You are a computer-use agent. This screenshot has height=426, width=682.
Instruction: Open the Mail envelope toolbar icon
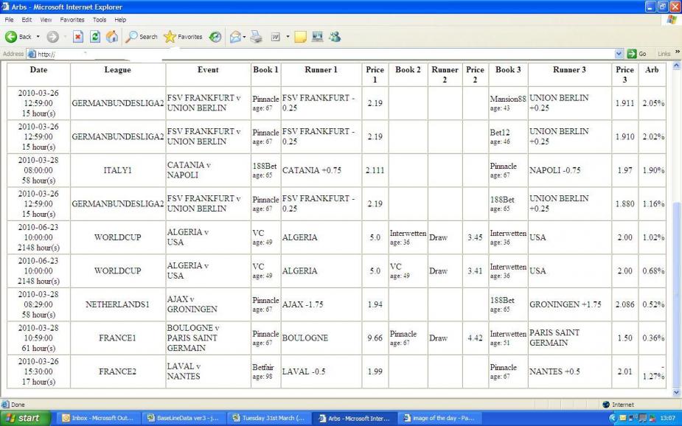click(x=235, y=37)
